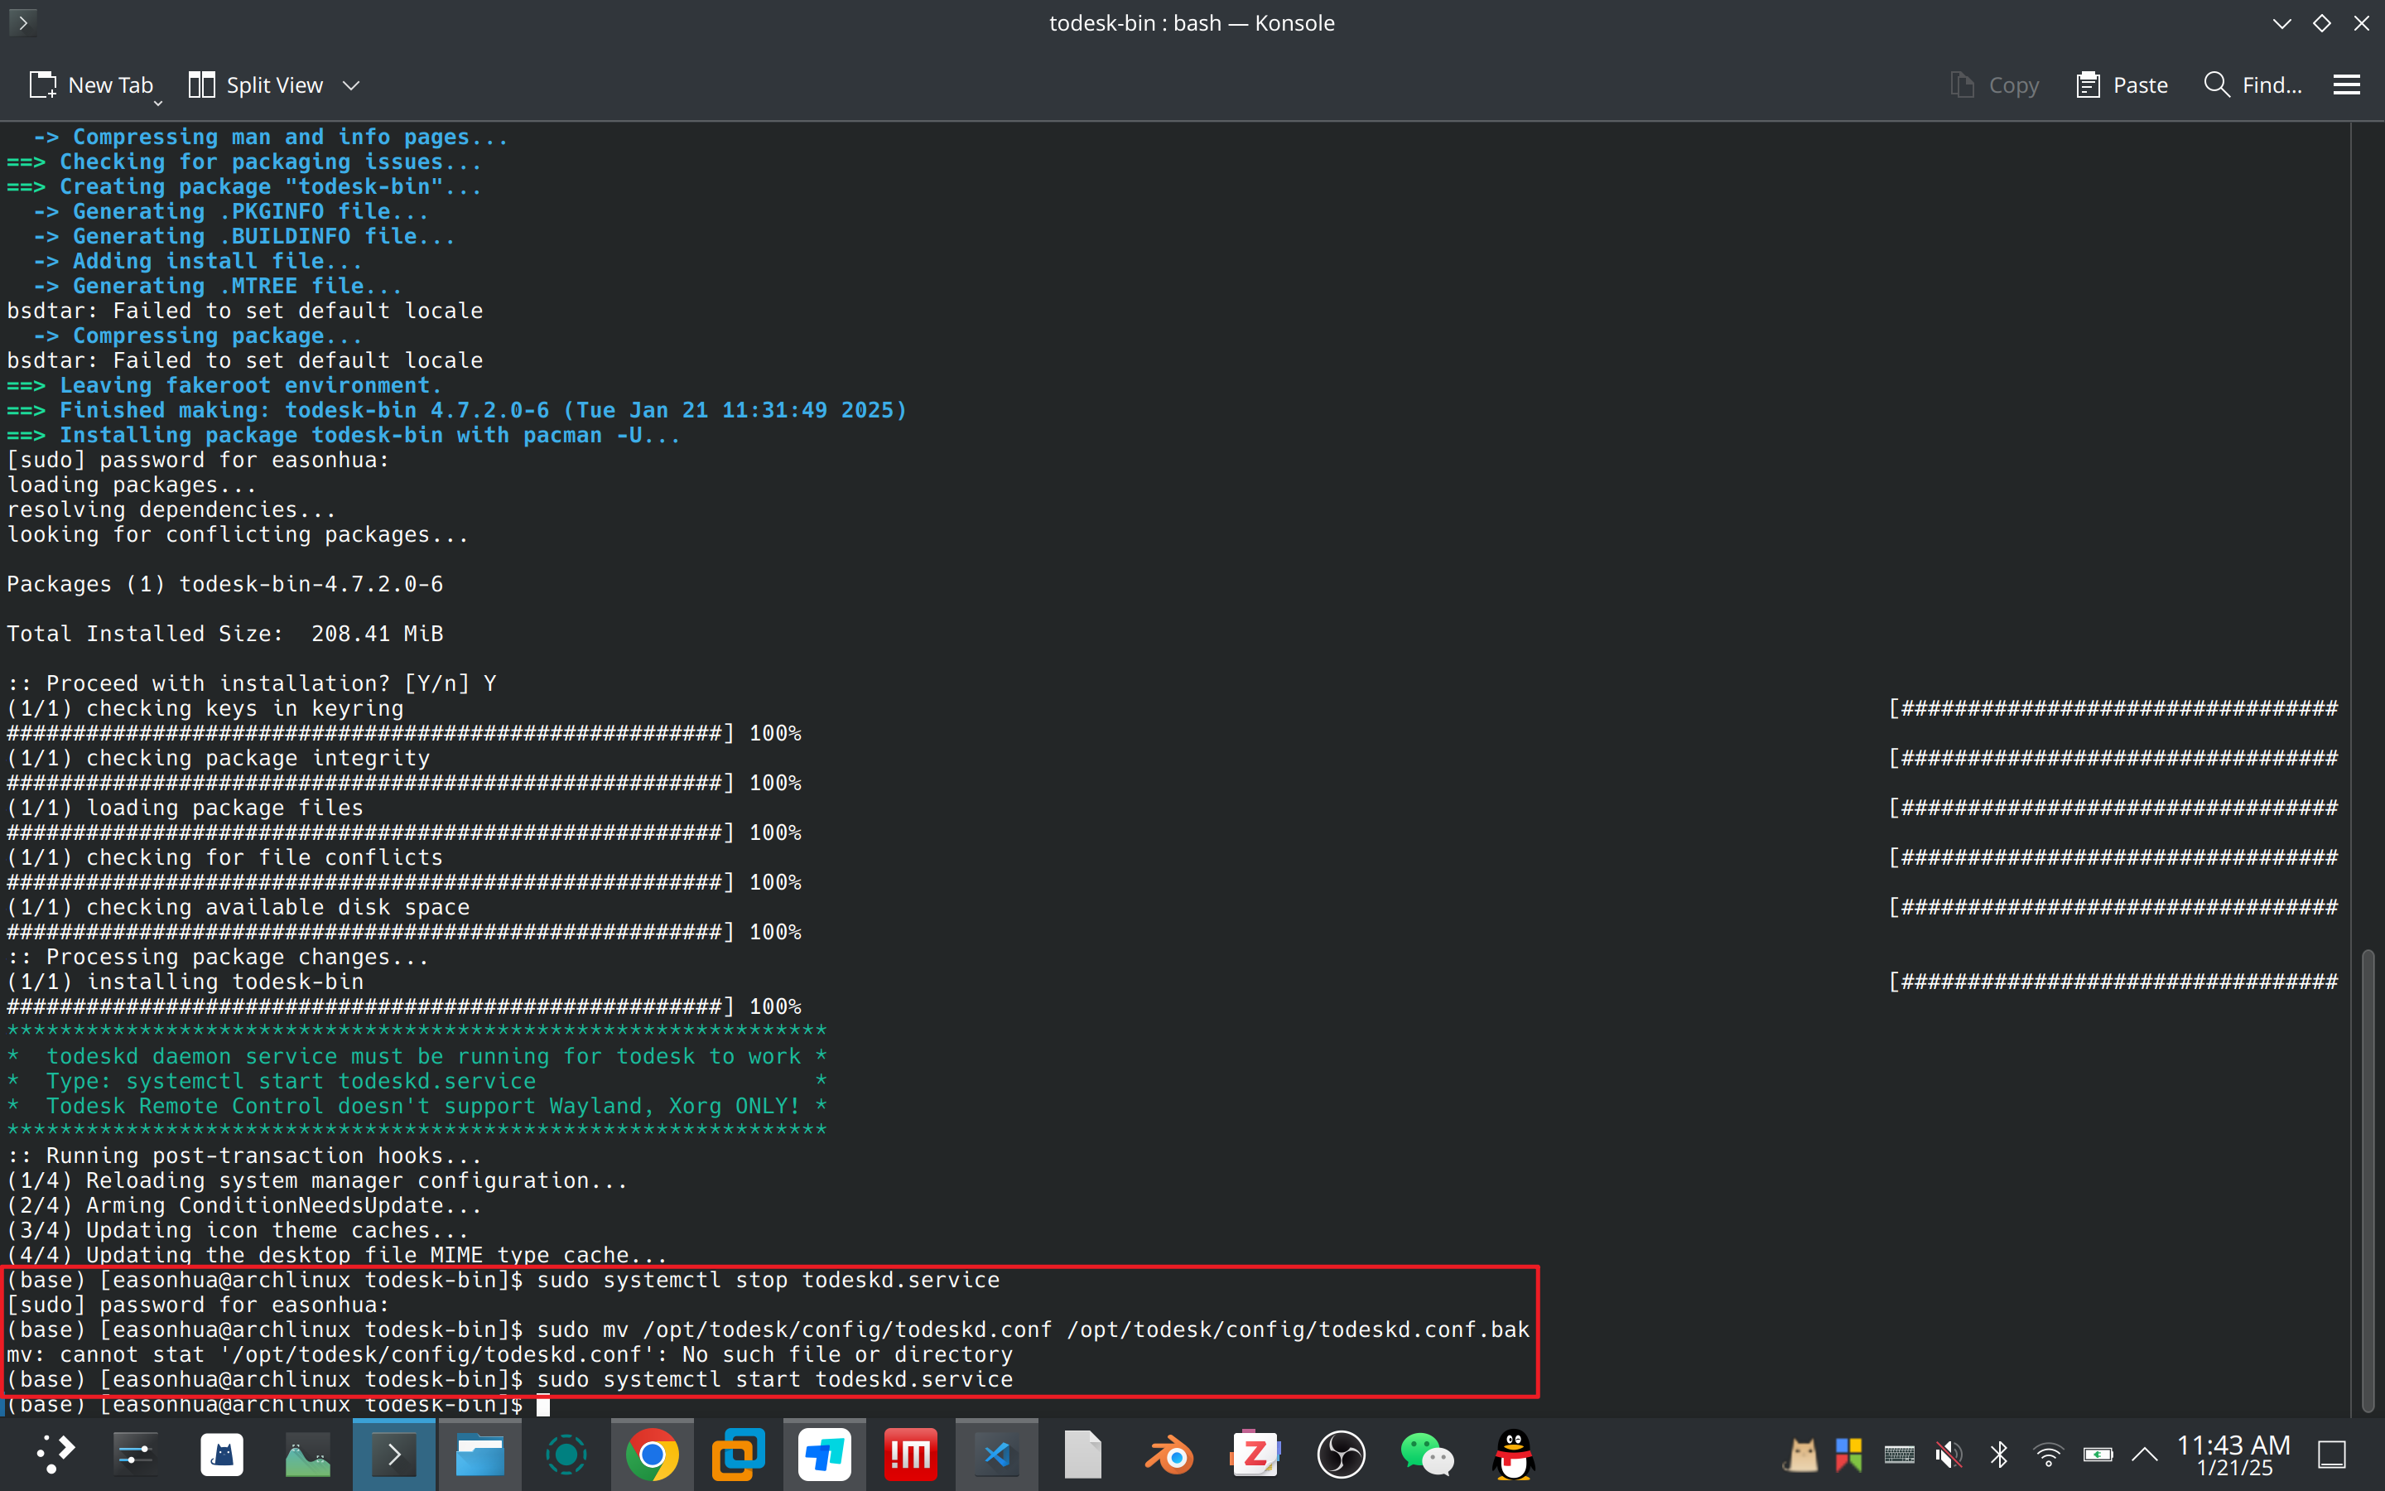Click the cat tray icon

click(1801, 1455)
